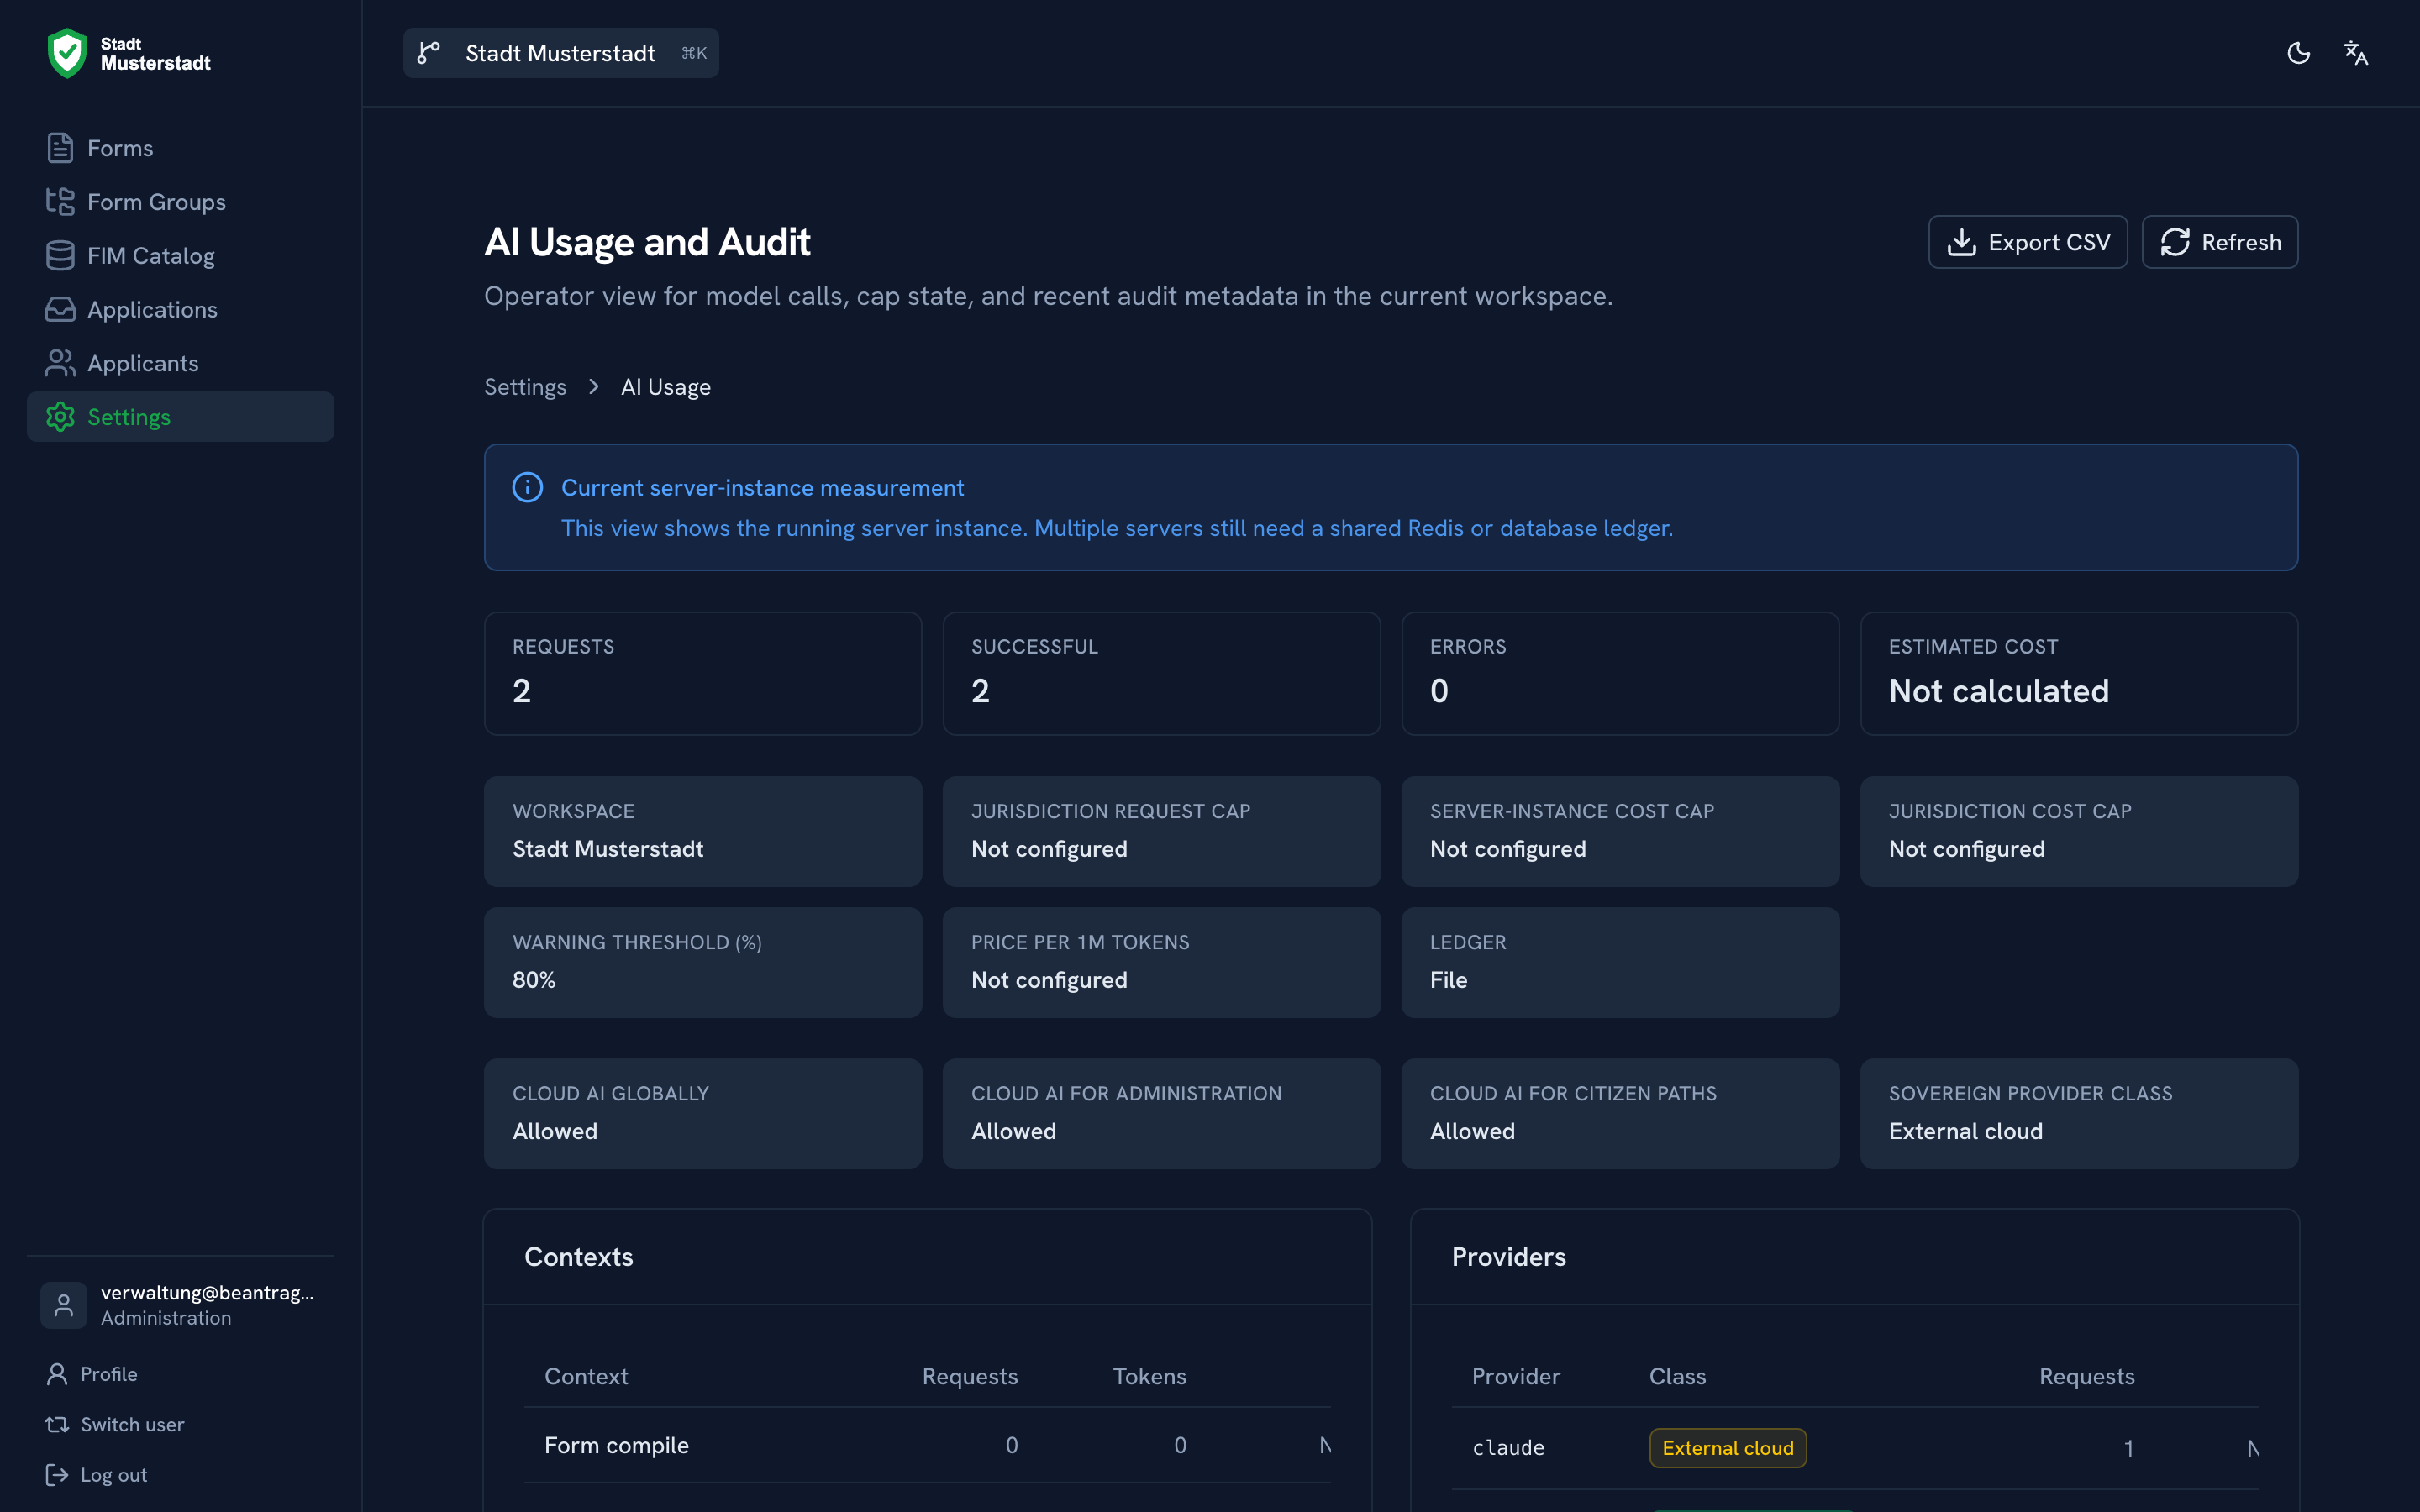Click the Form Groups tree icon
This screenshot has height=1512, width=2420.
pos(60,202)
